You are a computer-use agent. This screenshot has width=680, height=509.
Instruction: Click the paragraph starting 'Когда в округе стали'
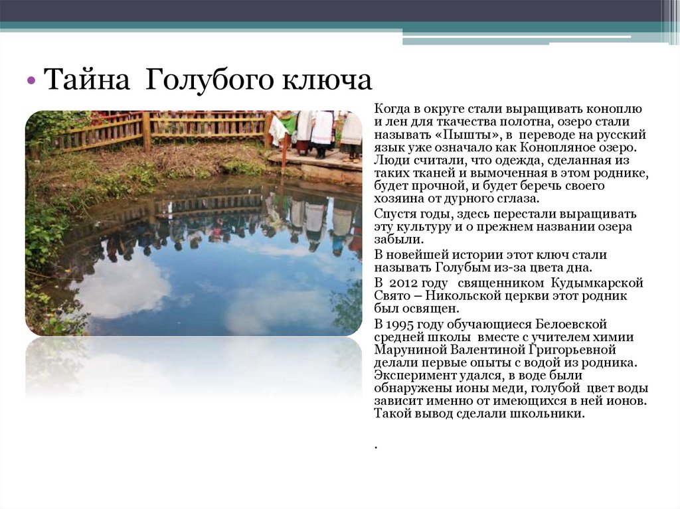pyautogui.click(x=511, y=153)
